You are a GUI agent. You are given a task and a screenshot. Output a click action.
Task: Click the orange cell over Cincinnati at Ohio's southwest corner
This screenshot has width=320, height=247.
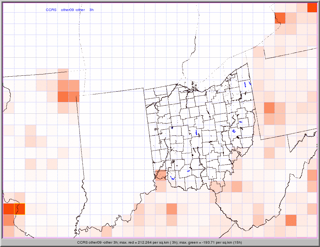(x=161, y=175)
